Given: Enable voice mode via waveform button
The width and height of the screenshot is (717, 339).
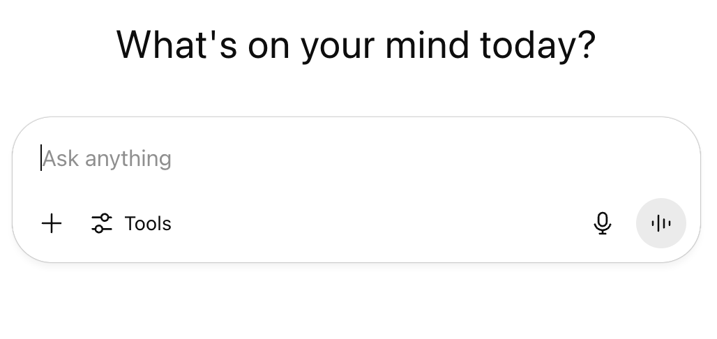Looking at the screenshot, I should 661,224.
